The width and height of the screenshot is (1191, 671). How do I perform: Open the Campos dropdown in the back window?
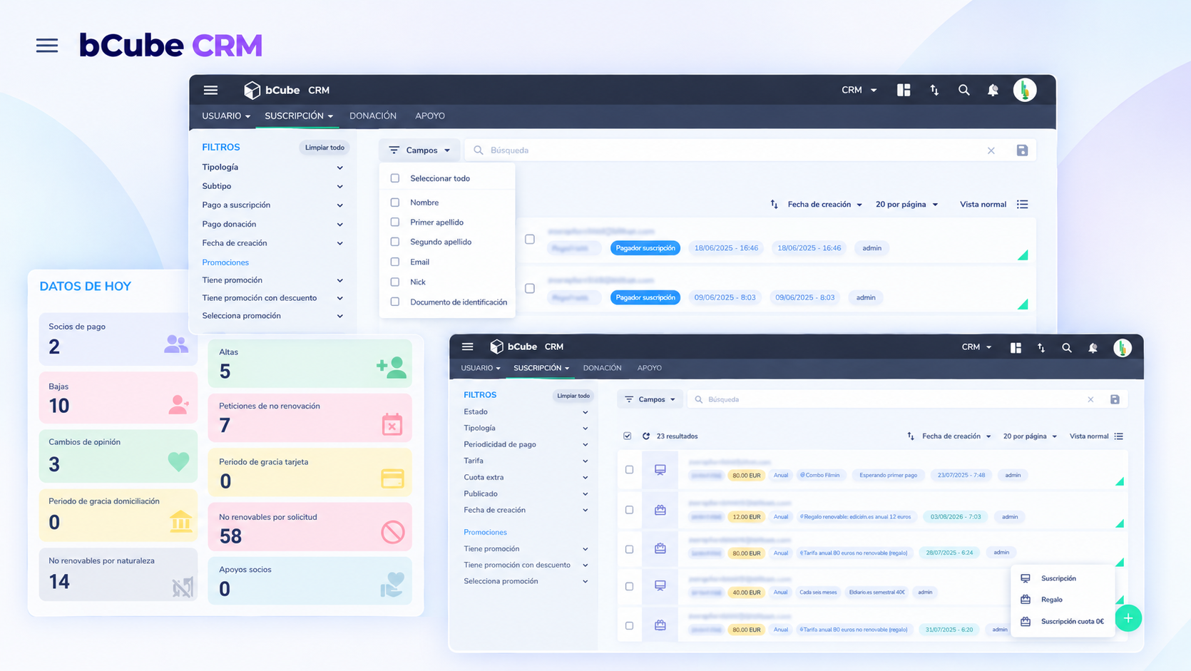point(419,150)
